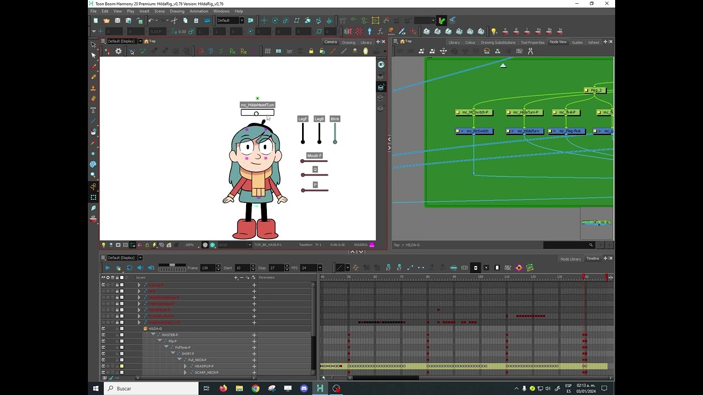Screen dimensions: 703x395
Task: Select the Zoom magnifier tool in left toolbar
Action: click(93, 175)
